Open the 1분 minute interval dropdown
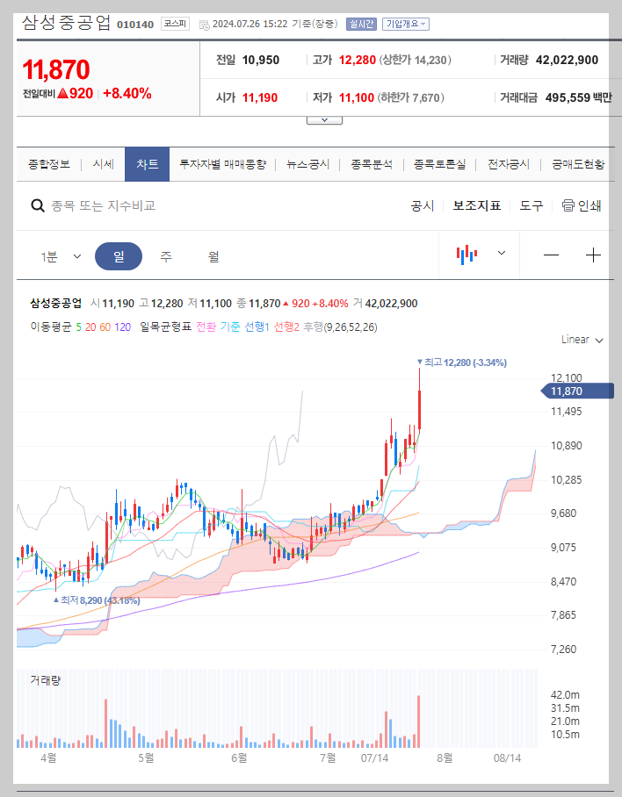The image size is (622, 797). [61, 256]
